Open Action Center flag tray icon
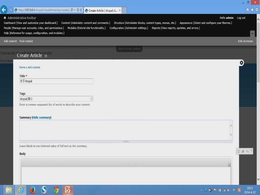Screen dimensions: 260x195 click(215, 190)
